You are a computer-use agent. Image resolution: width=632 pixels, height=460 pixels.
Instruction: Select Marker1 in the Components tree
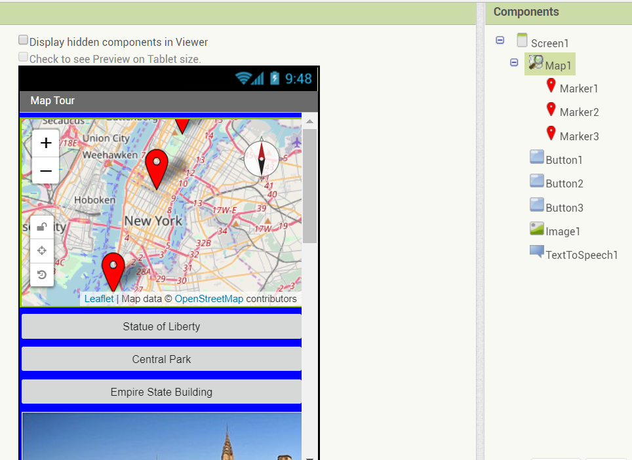(579, 88)
